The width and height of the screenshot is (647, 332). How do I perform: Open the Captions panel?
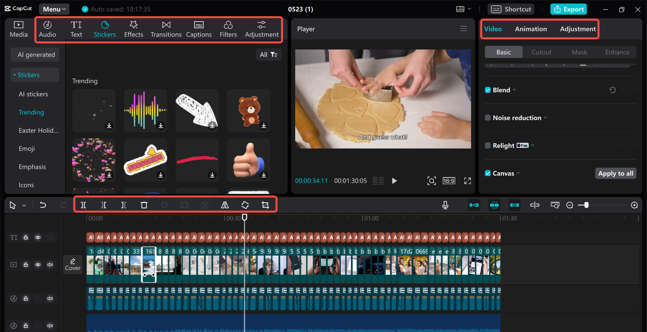pyautogui.click(x=199, y=29)
